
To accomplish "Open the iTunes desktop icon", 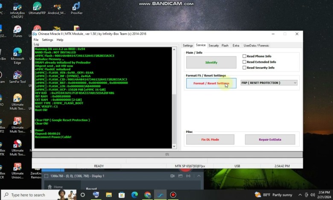I will click(x=18, y=31).
